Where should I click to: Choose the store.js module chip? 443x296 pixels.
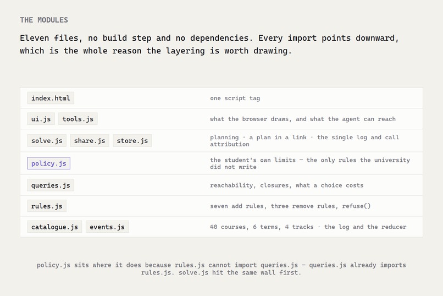pyautogui.click(x=132, y=140)
